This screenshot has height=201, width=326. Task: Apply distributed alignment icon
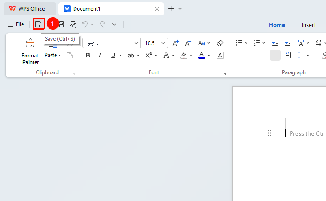pyautogui.click(x=288, y=55)
